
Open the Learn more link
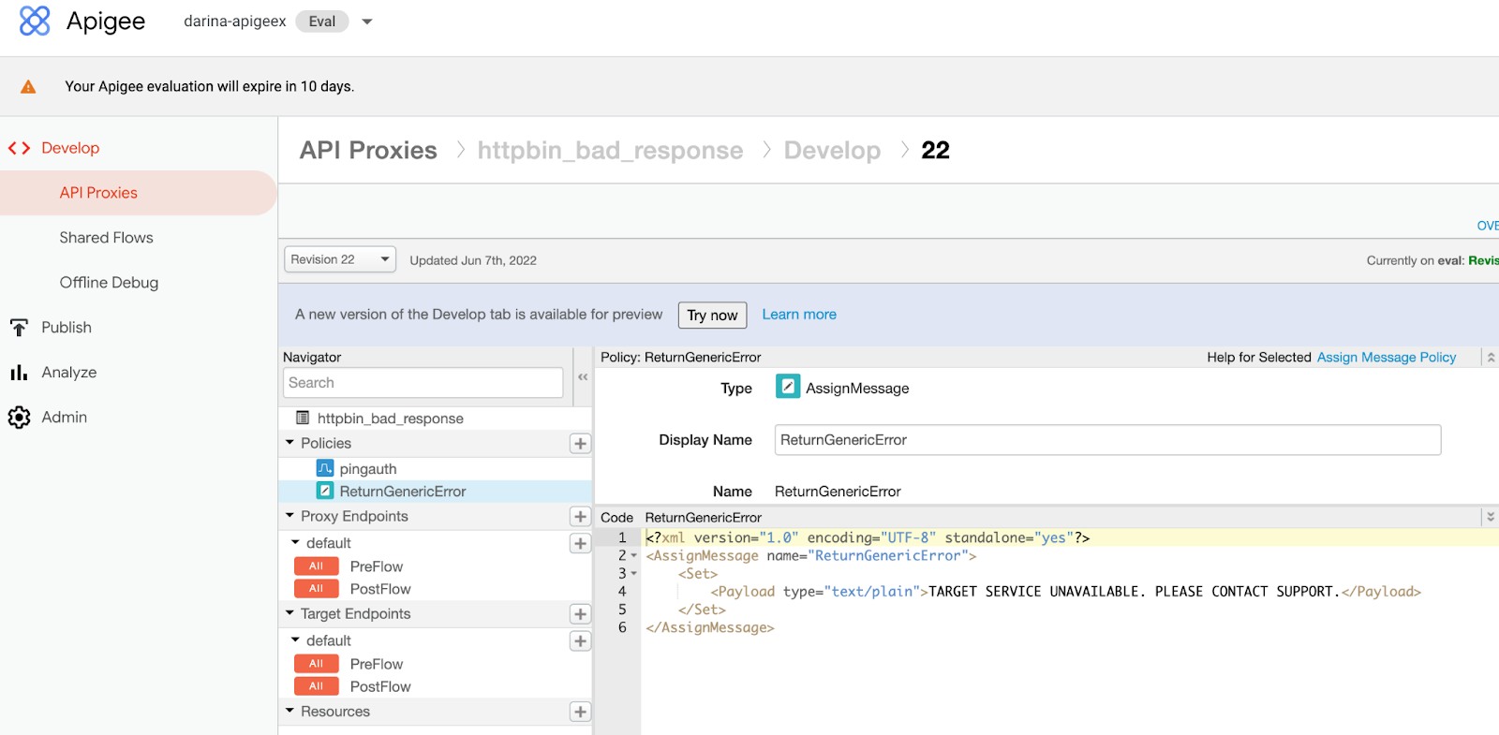[798, 315]
